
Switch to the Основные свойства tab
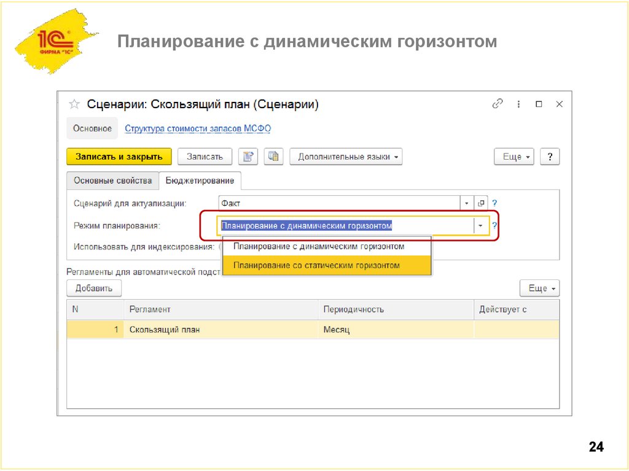114,181
